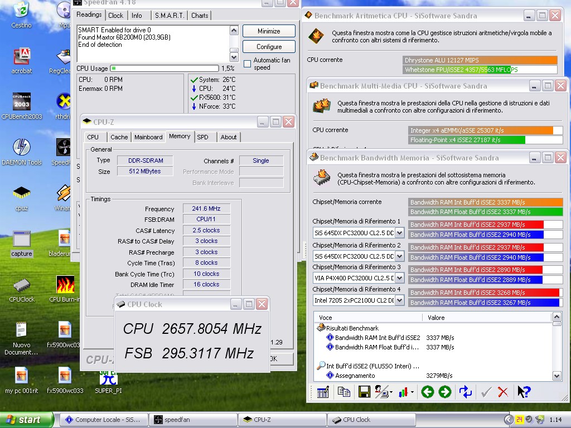Image resolution: width=571 pixels, height=428 pixels.
Task: Click the yellow 24 temperature tray icon
Action: coord(519,420)
